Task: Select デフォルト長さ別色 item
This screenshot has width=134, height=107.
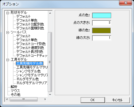Action: (x=30, y=52)
